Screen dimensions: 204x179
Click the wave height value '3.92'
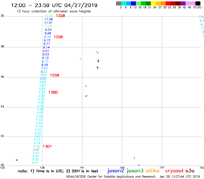tap(42, 96)
